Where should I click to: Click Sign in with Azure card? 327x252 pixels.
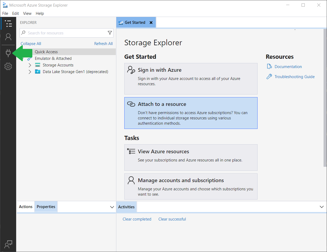191,79
